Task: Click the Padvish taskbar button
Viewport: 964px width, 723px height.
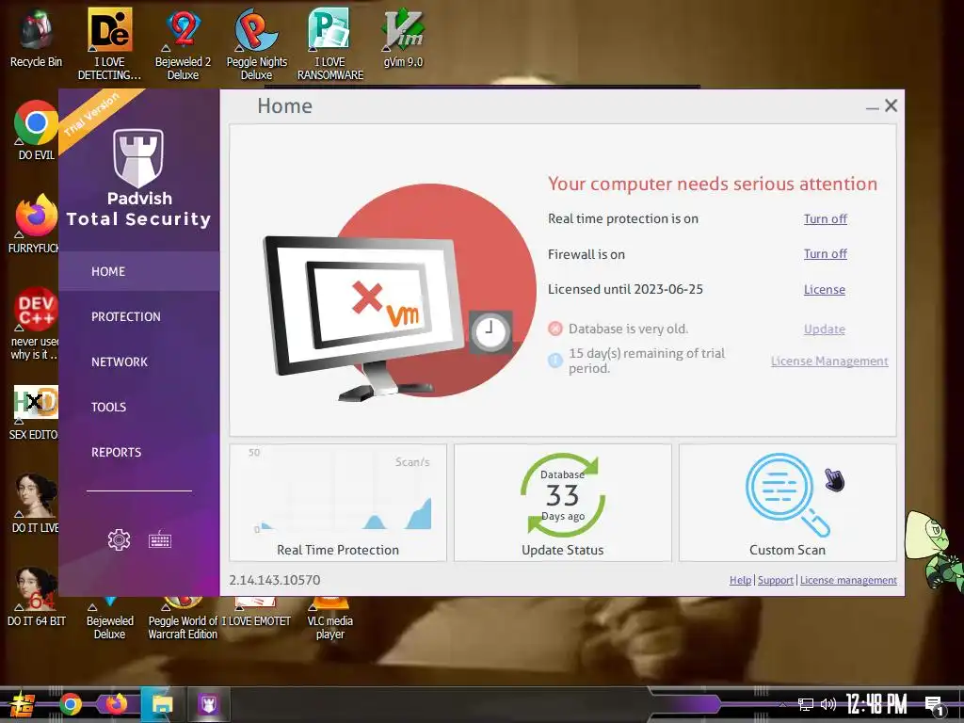Action: click(x=208, y=704)
